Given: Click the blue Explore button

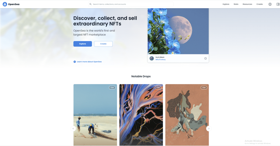Looking at the screenshot, I should (83, 44).
